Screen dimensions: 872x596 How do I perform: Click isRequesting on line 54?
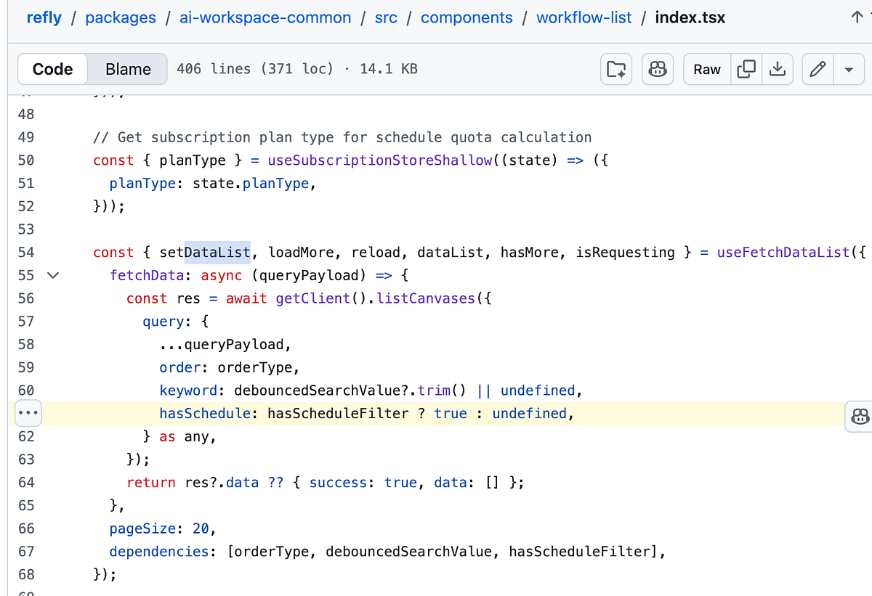tap(626, 253)
